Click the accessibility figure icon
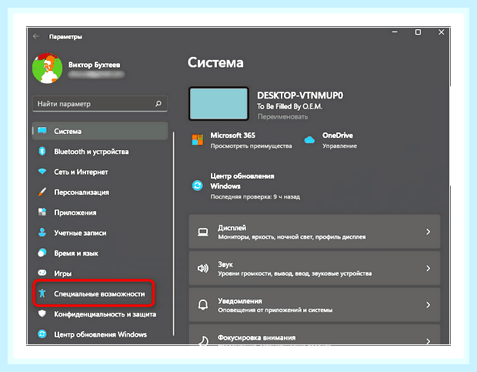 [x=42, y=293]
